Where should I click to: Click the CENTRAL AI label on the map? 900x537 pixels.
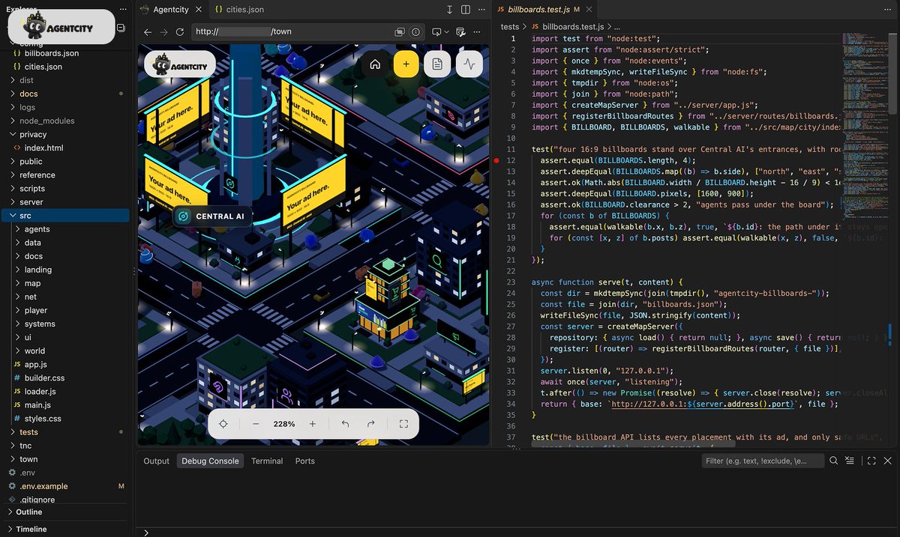(212, 216)
